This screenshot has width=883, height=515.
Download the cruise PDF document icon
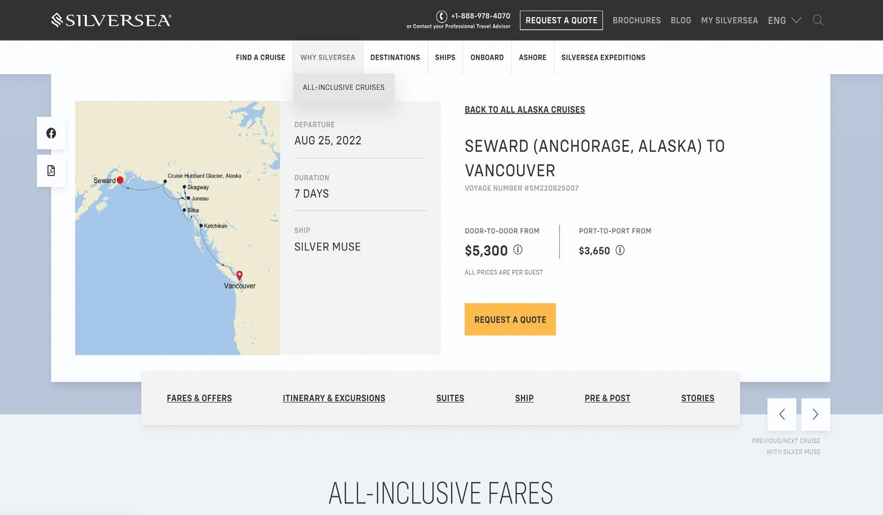click(x=51, y=171)
